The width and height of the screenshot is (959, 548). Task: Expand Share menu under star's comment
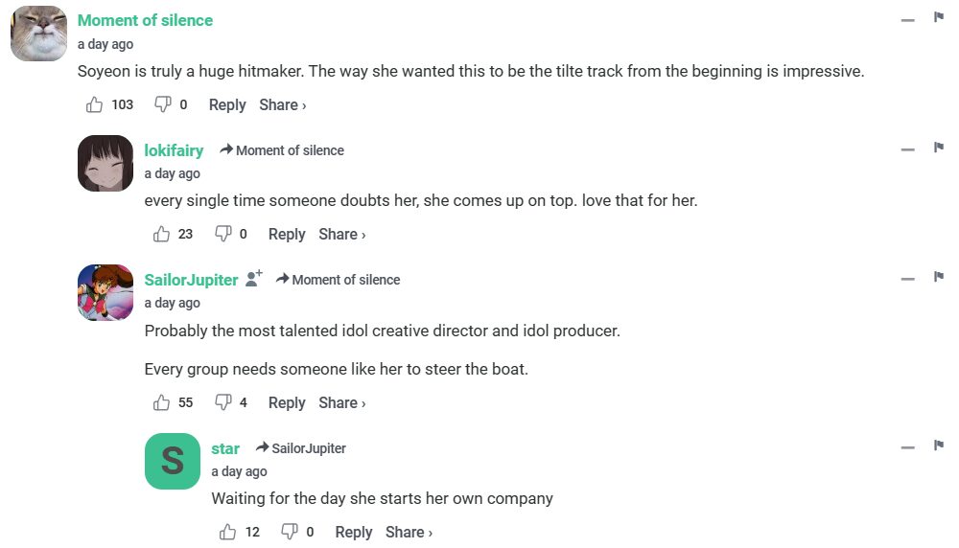click(409, 532)
